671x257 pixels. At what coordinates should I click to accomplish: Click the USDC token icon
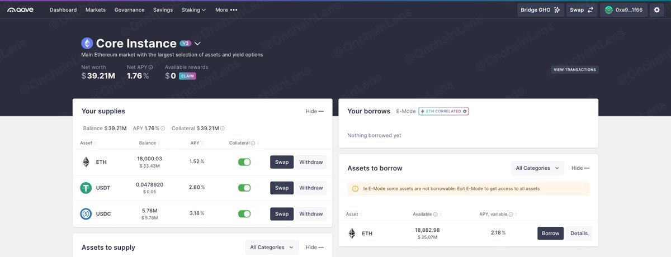pos(86,213)
